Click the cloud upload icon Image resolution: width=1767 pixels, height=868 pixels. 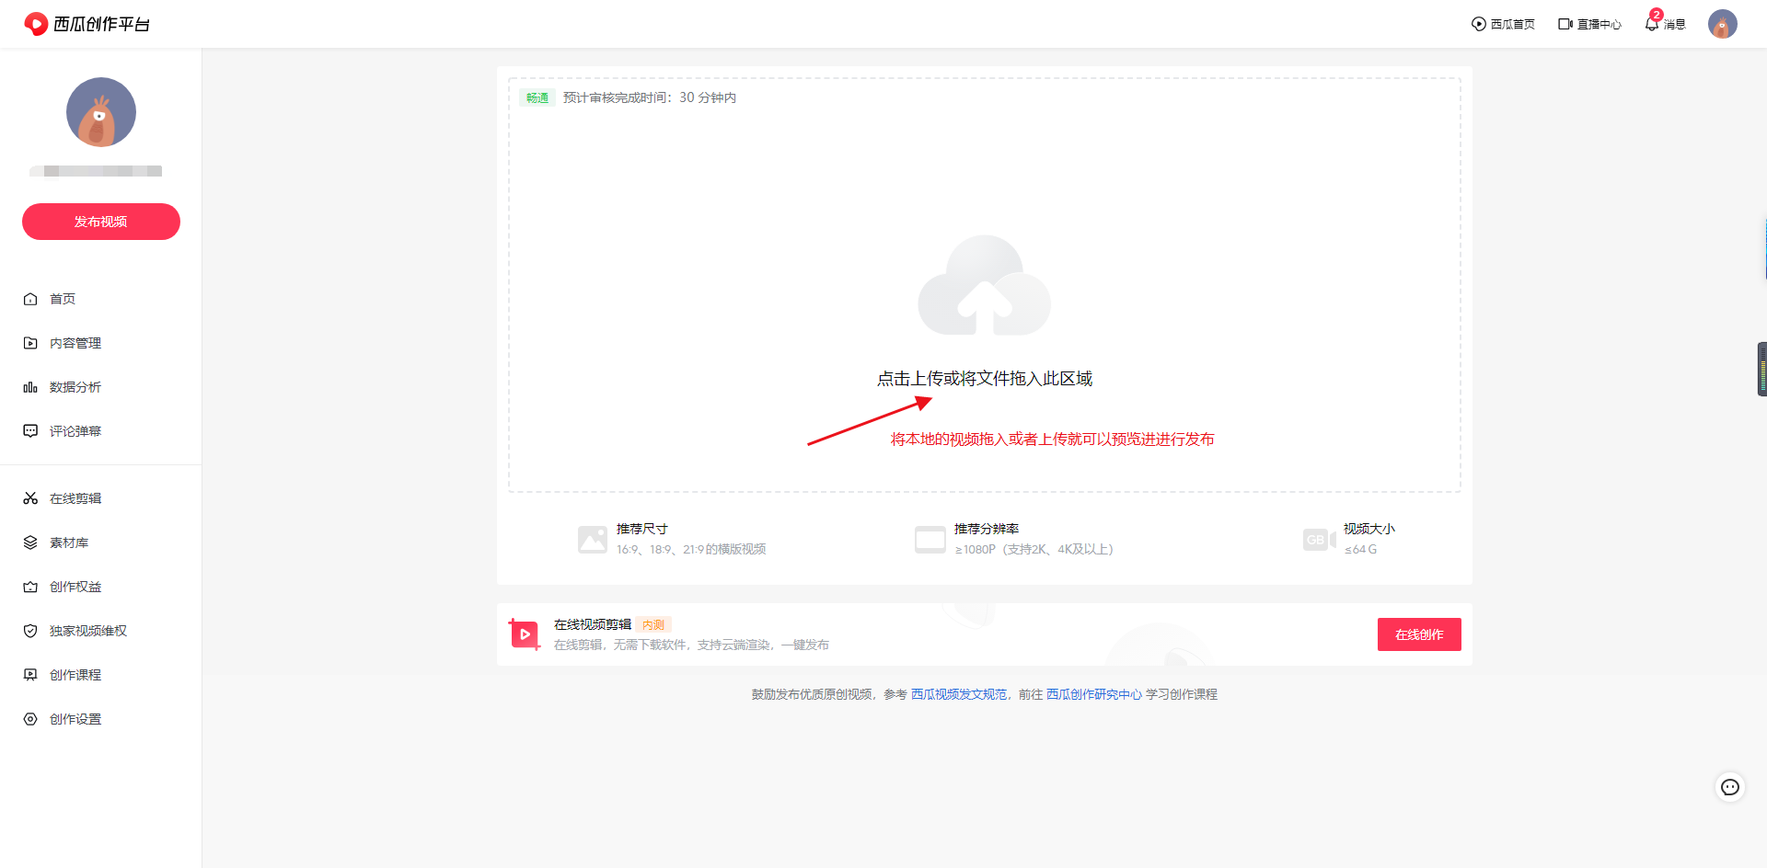point(984,286)
